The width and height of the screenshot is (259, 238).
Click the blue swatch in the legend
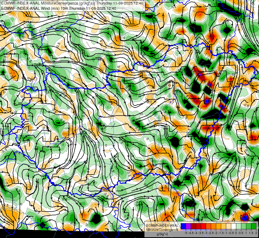tap(183, 226)
